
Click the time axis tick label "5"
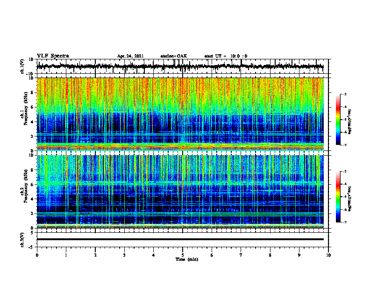click(x=183, y=255)
